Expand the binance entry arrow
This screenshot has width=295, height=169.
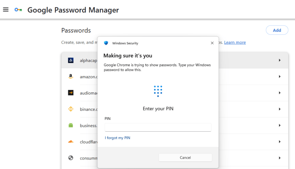[x=280, y=109]
